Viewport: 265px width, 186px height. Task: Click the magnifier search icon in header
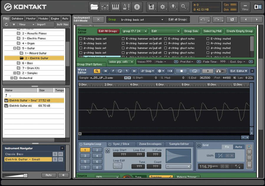tap(184, 7)
